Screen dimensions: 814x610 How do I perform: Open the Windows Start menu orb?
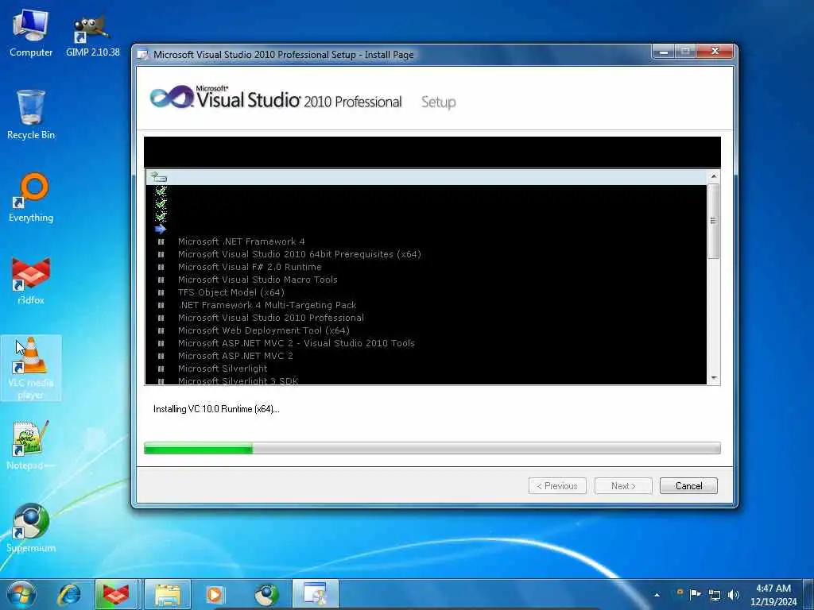pos(21,594)
